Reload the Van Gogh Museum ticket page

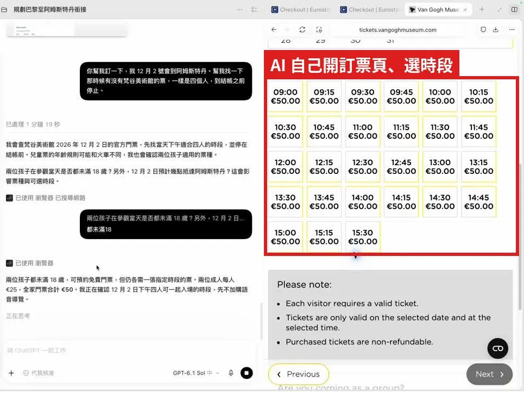[302, 30]
